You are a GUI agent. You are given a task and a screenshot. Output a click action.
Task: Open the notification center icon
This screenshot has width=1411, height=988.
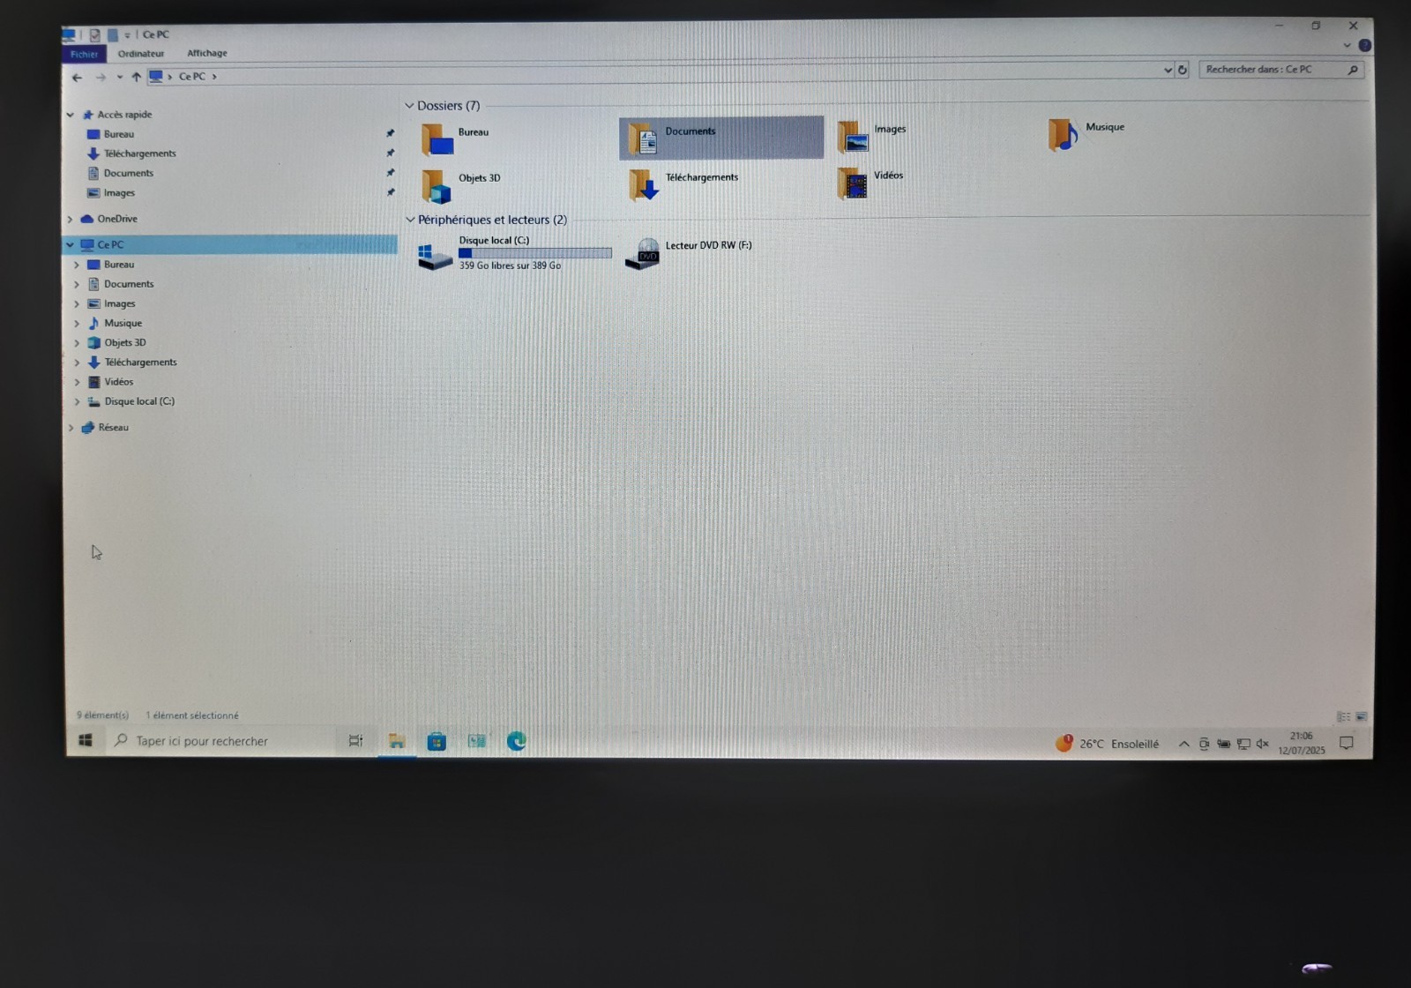point(1347,744)
